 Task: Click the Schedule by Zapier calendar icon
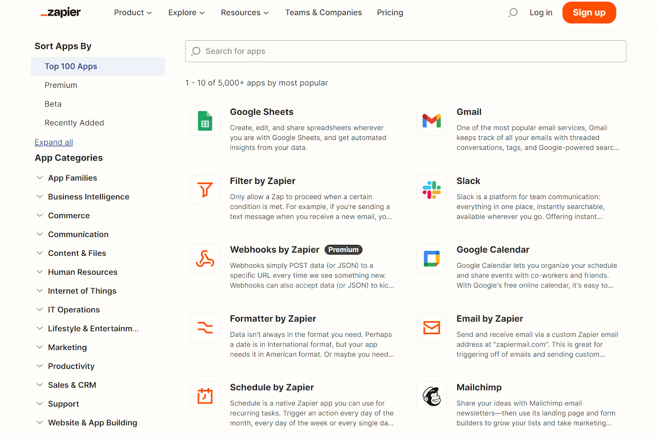pyautogui.click(x=205, y=396)
